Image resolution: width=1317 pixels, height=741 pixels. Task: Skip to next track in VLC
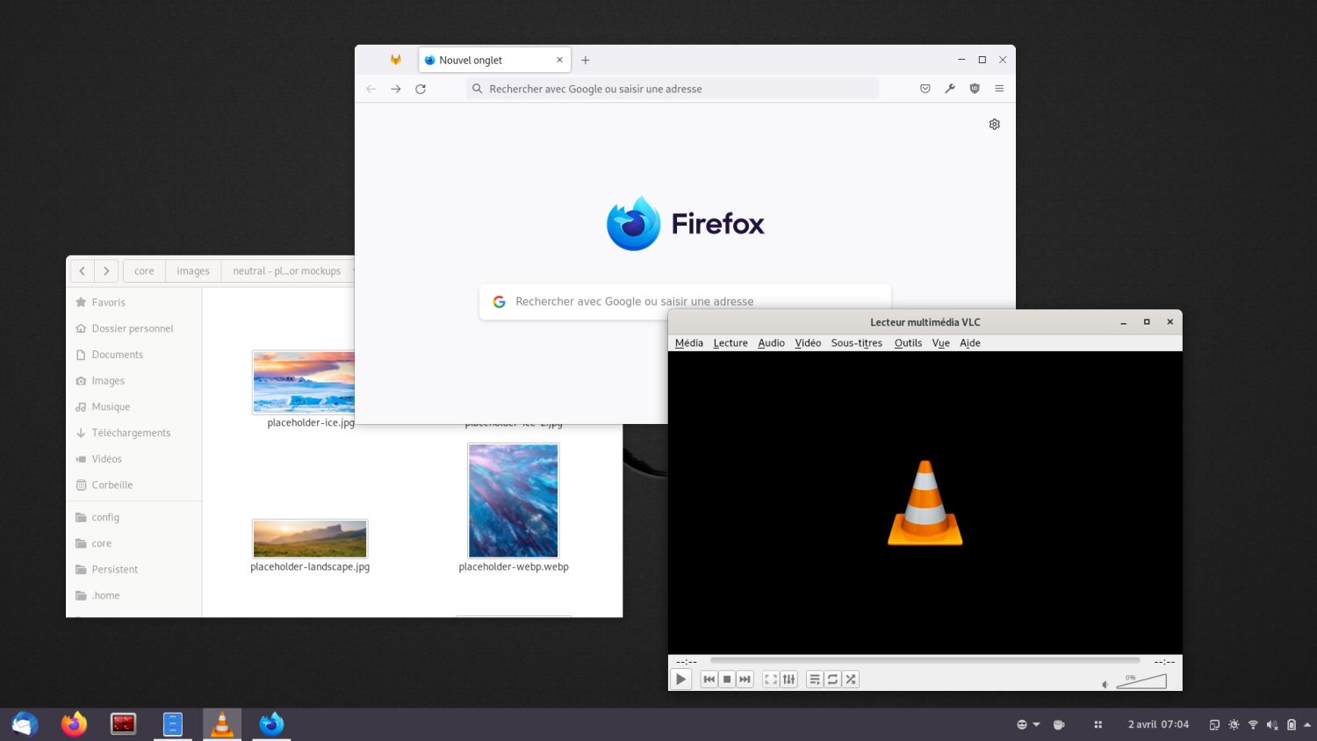[x=745, y=679]
